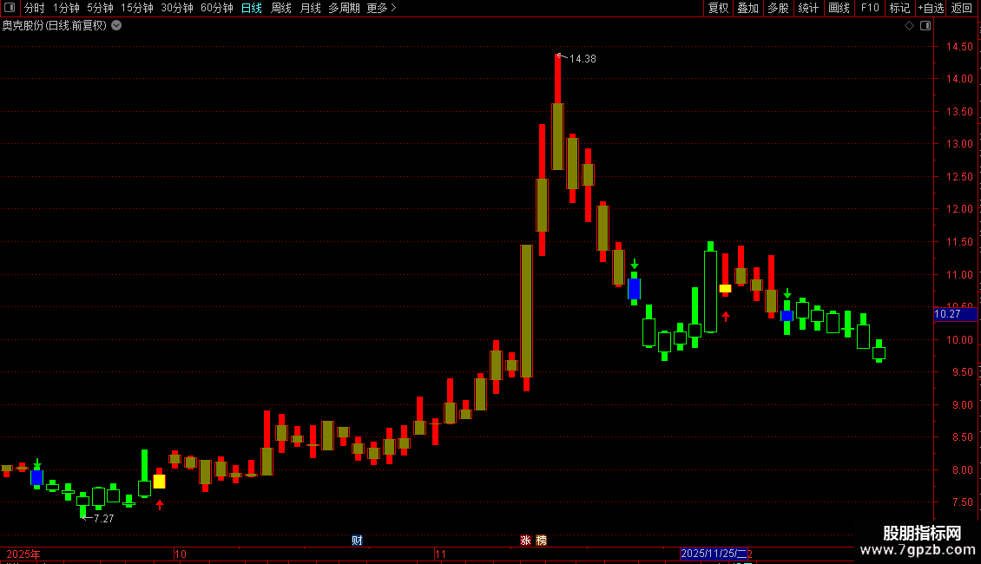The image size is (981, 564).
Task: Switch to 分时 intraday view
Action: [35, 8]
